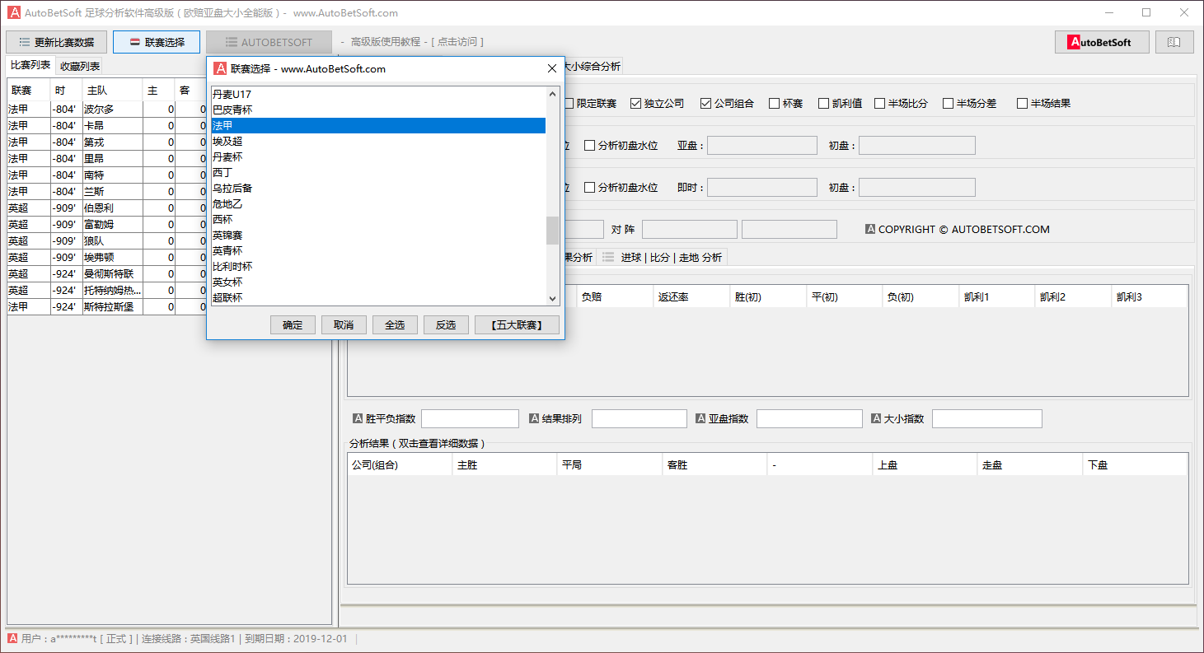Image resolution: width=1204 pixels, height=653 pixels.
Task: Select 巴皮青杯 in league list
Action: [x=378, y=110]
